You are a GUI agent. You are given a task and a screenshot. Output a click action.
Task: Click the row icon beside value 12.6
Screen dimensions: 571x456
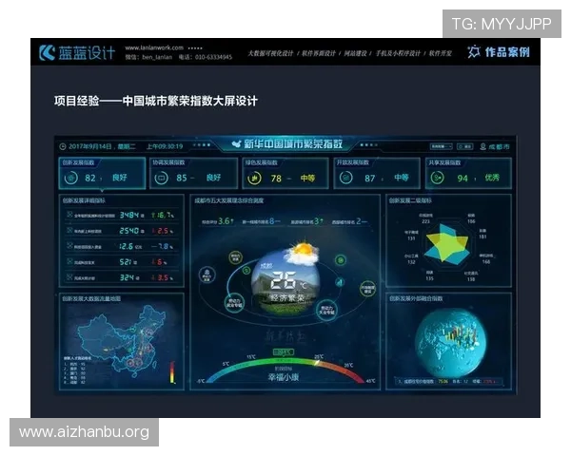pyautogui.click(x=69, y=245)
